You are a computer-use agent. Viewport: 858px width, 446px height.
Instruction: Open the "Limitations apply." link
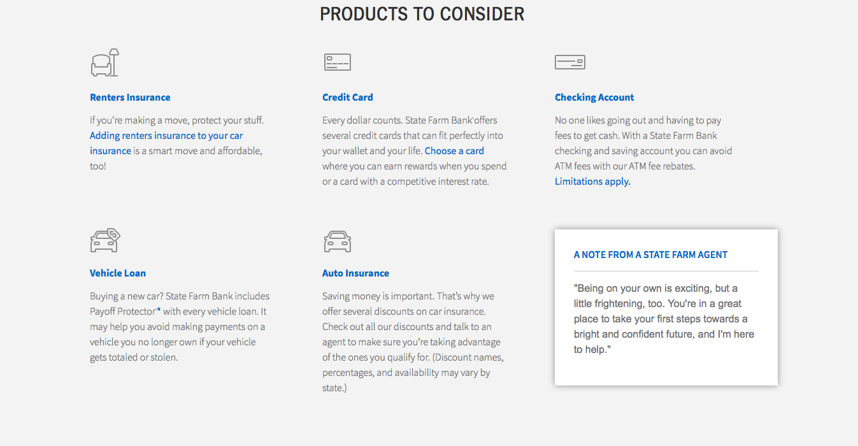(x=592, y=182)
